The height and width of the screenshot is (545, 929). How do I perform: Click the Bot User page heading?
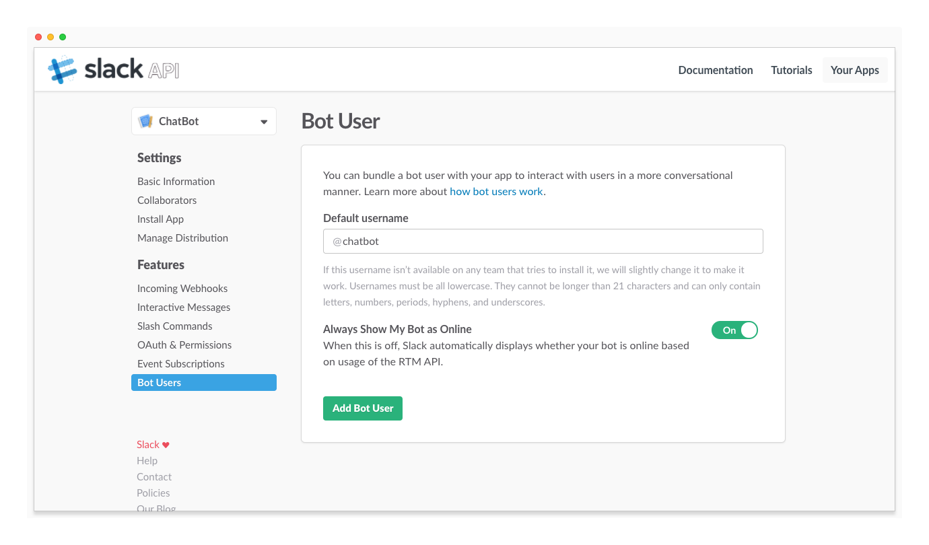coord(341,121)
